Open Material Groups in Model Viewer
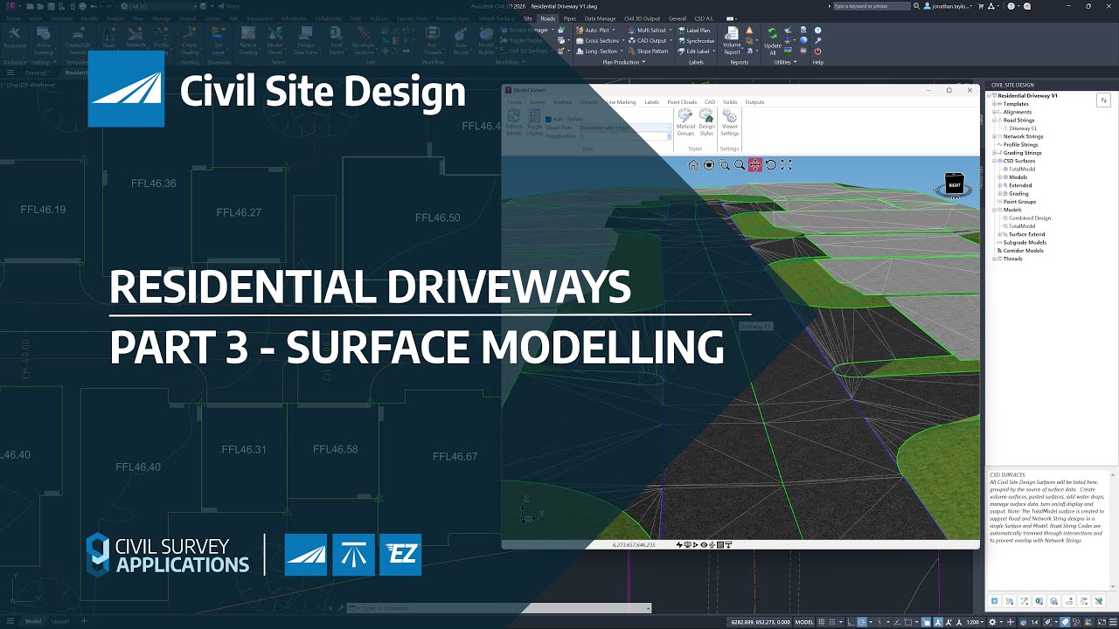Screen dimensions: 1119x629 tap(685, 123)
